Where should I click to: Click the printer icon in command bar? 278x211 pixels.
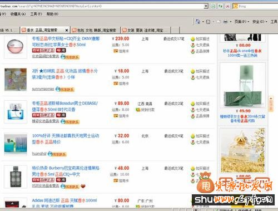click(x=226, y=22)
